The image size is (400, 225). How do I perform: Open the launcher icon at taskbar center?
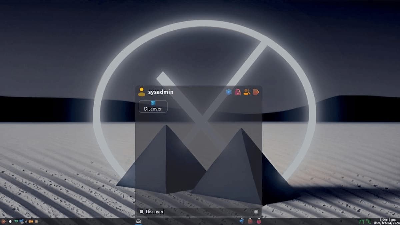(x=139, y=221)
